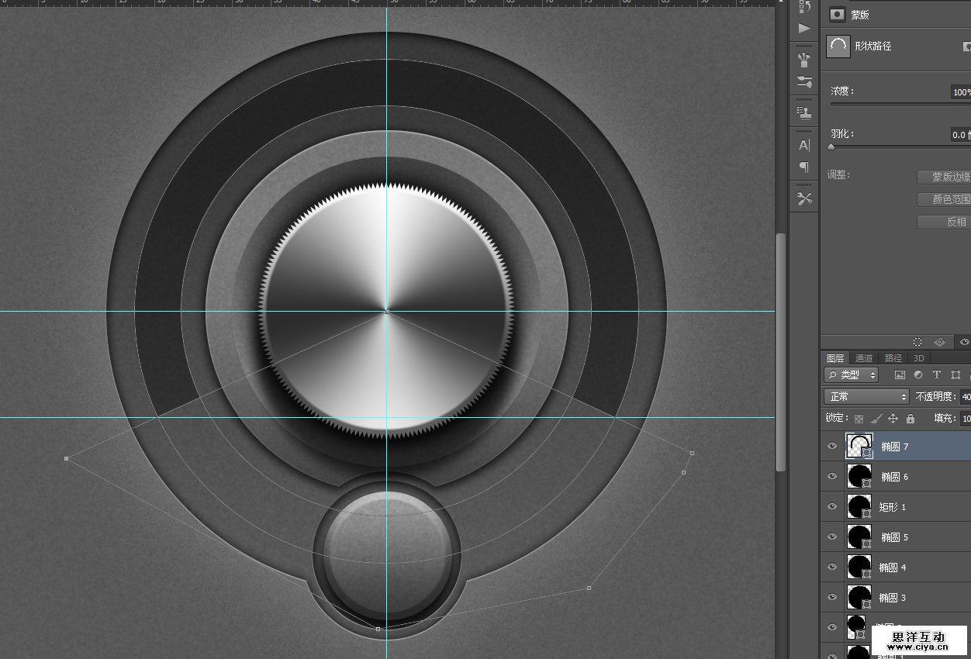
Task: Click the lock all padlock icon
Action: (x=911, y=419)
